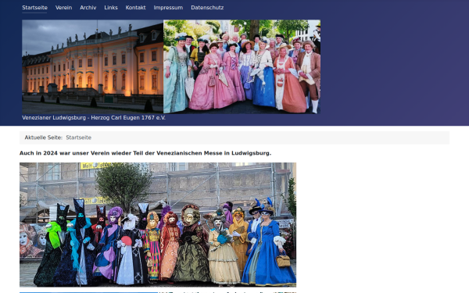Viewport: 469px width, 293px height.
Task: Open the Archiv menu entry
Action: pyautogui.click(x=88, y=8)
